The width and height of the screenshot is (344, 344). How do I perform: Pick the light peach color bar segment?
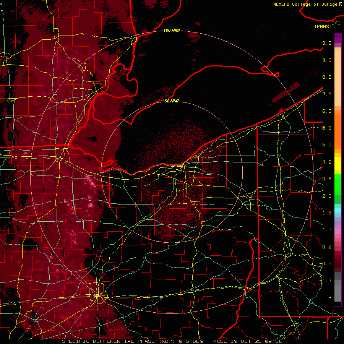pyautogui.click(x=338, y=78)
